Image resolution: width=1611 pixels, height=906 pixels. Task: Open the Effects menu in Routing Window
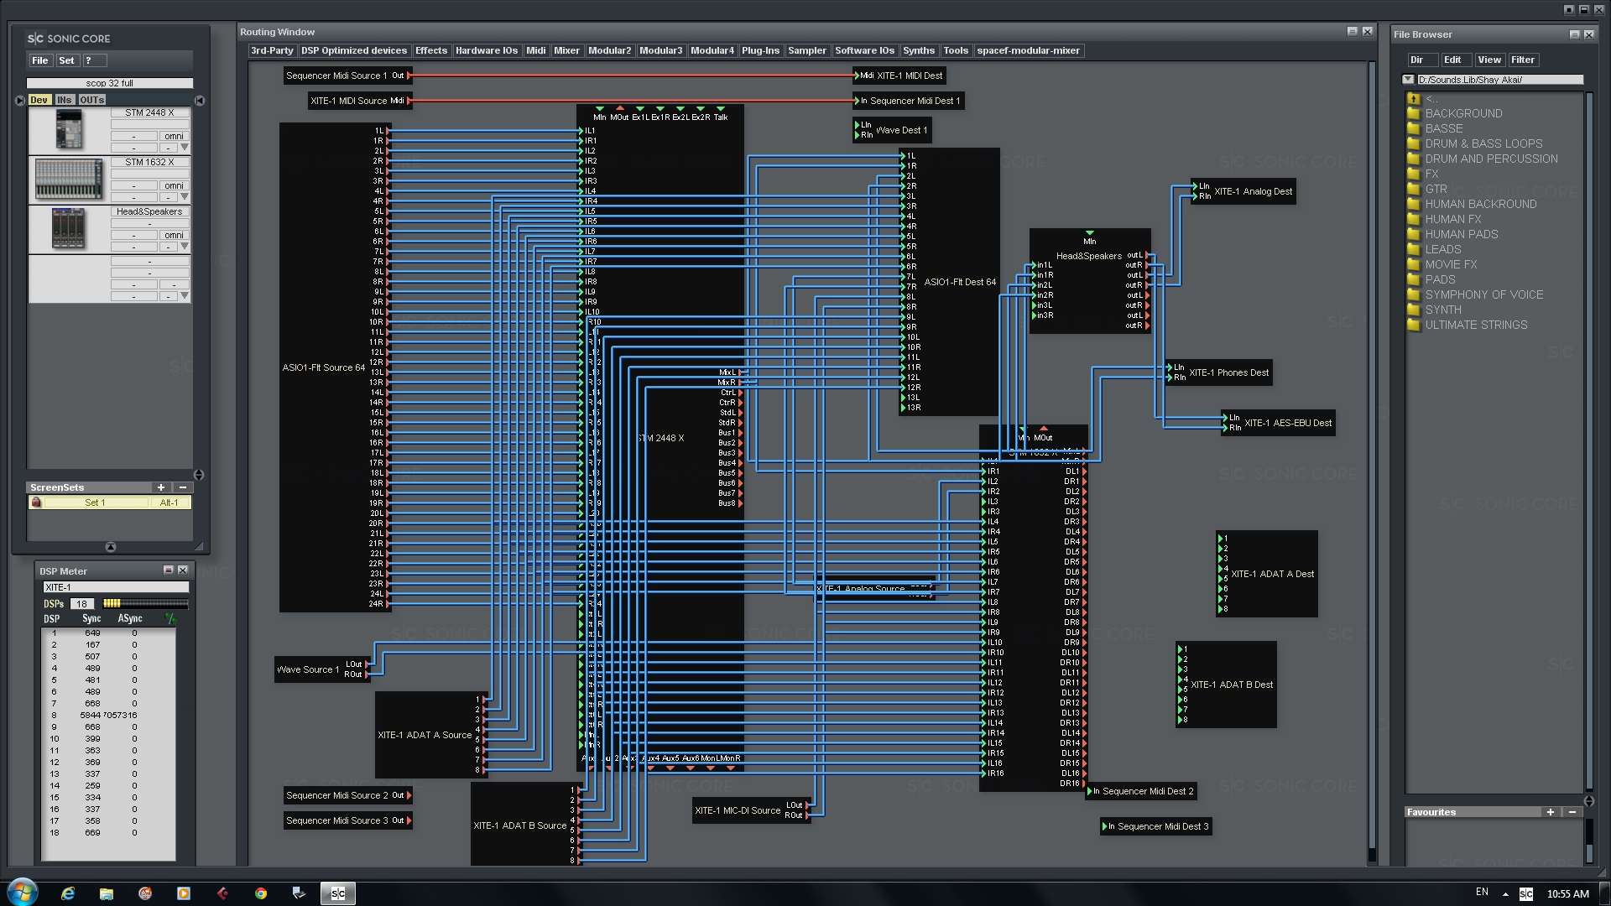coord(431,50)
